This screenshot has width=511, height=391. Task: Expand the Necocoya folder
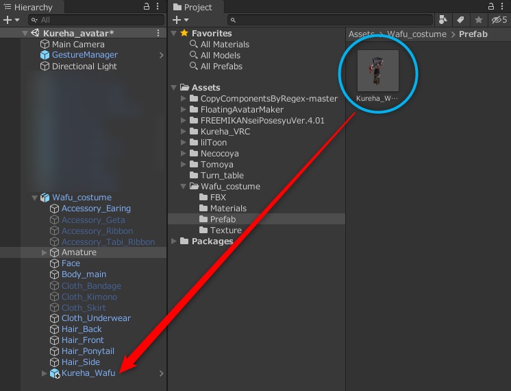click(x=184, y=153)
